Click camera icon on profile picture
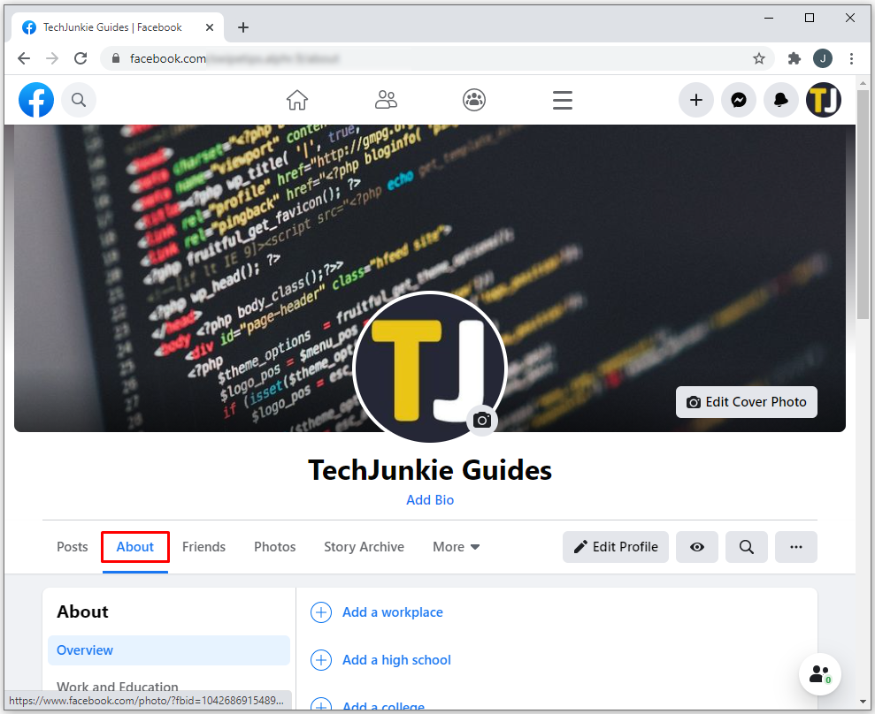The width and height of the screenshot is (875, 714). [x=482, y=420]
